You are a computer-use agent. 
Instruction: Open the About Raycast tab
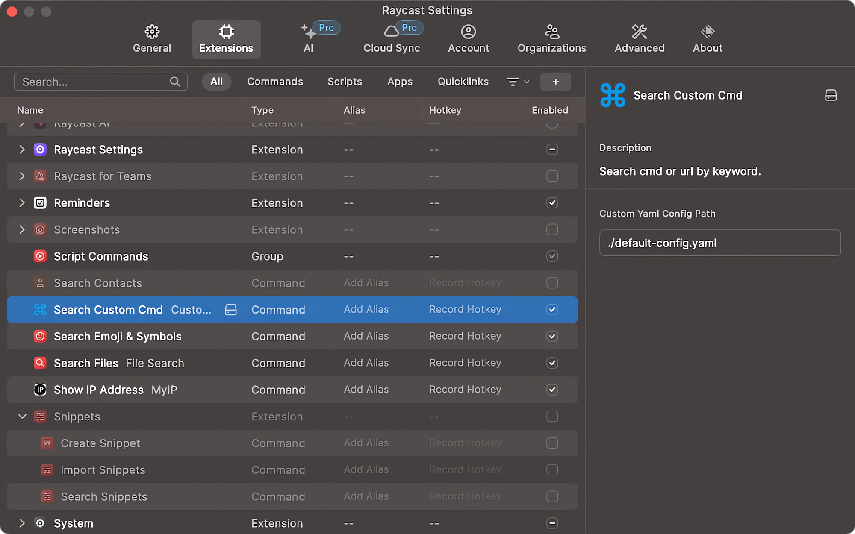[x=708, y=39]
